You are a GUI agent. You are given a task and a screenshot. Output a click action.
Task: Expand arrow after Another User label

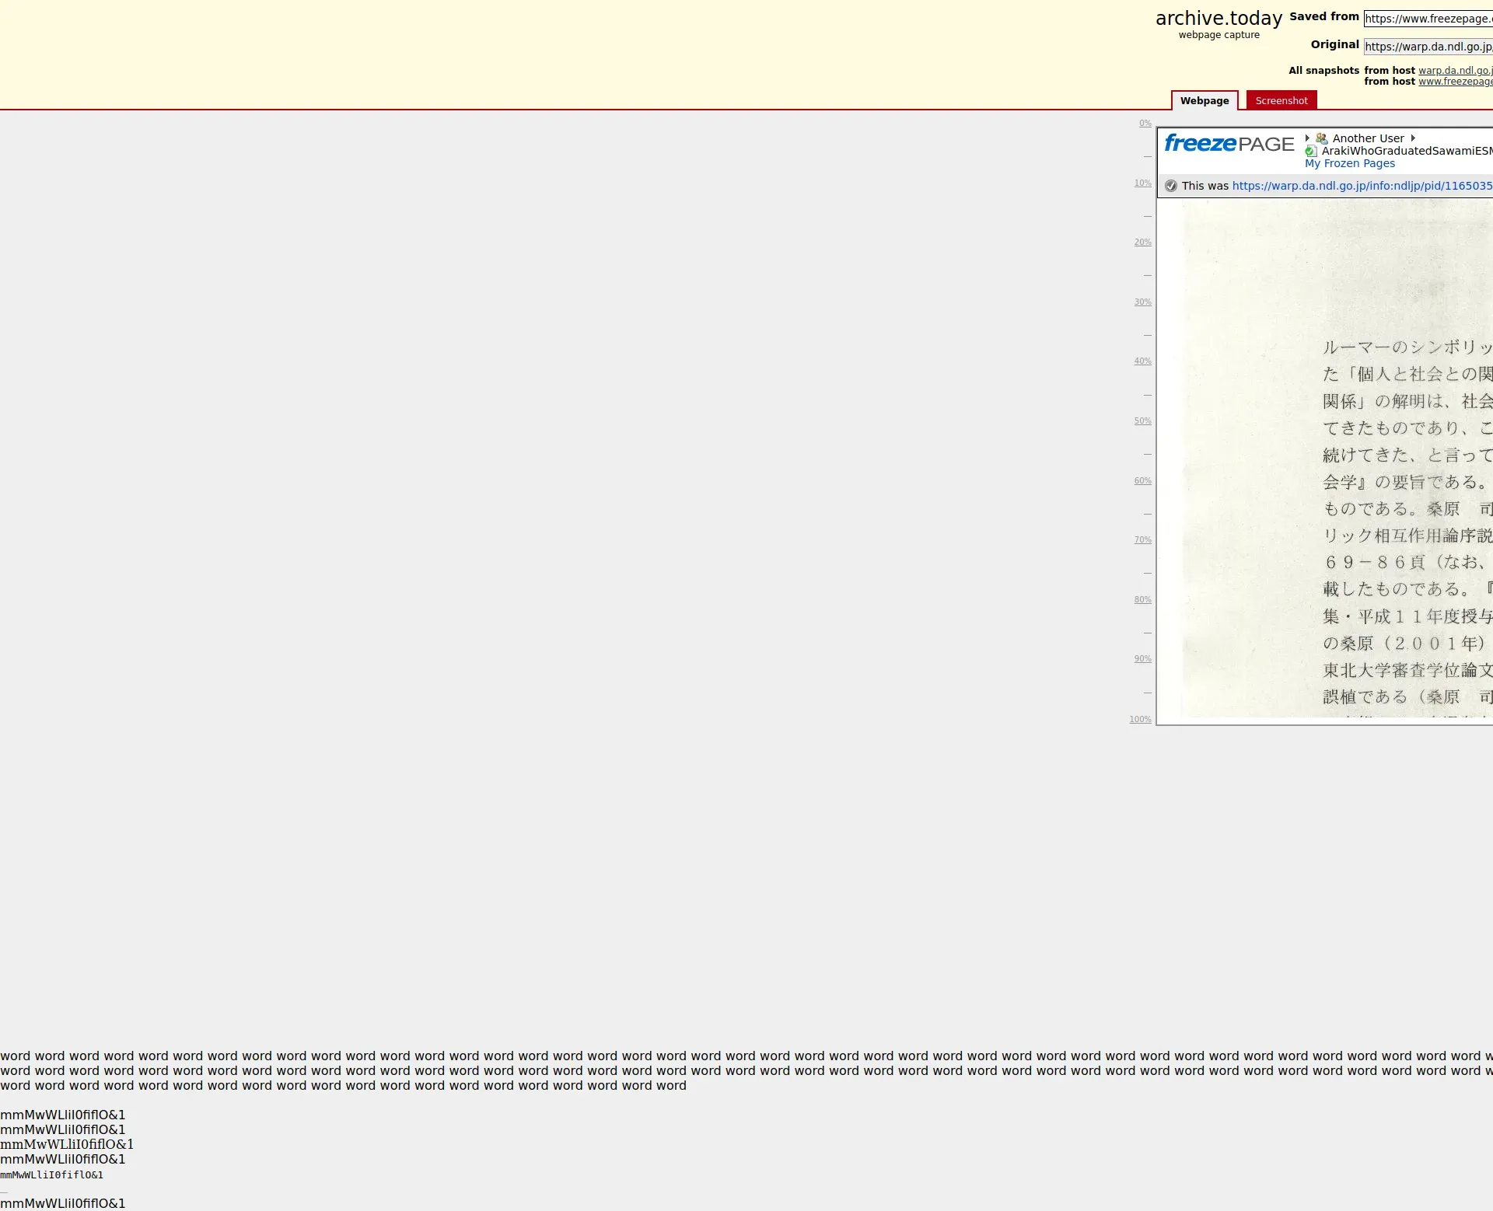coord(1413,138)
